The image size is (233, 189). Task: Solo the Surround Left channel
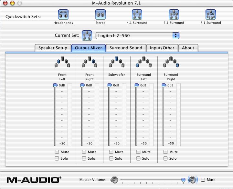[138, 158]
